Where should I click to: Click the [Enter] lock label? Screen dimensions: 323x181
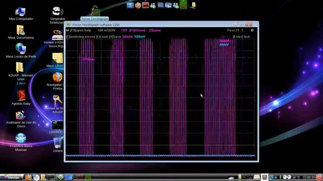(x=241, y=37)
